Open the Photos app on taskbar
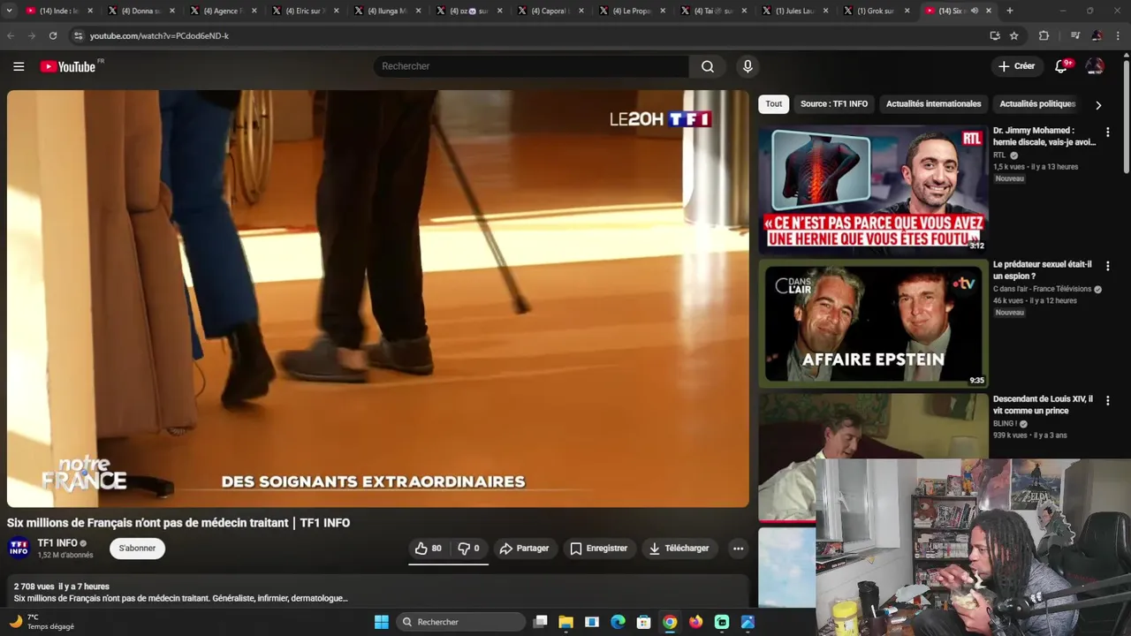Image resolution: width=1131 pixels, height=636 pixels. pos(748,622)
